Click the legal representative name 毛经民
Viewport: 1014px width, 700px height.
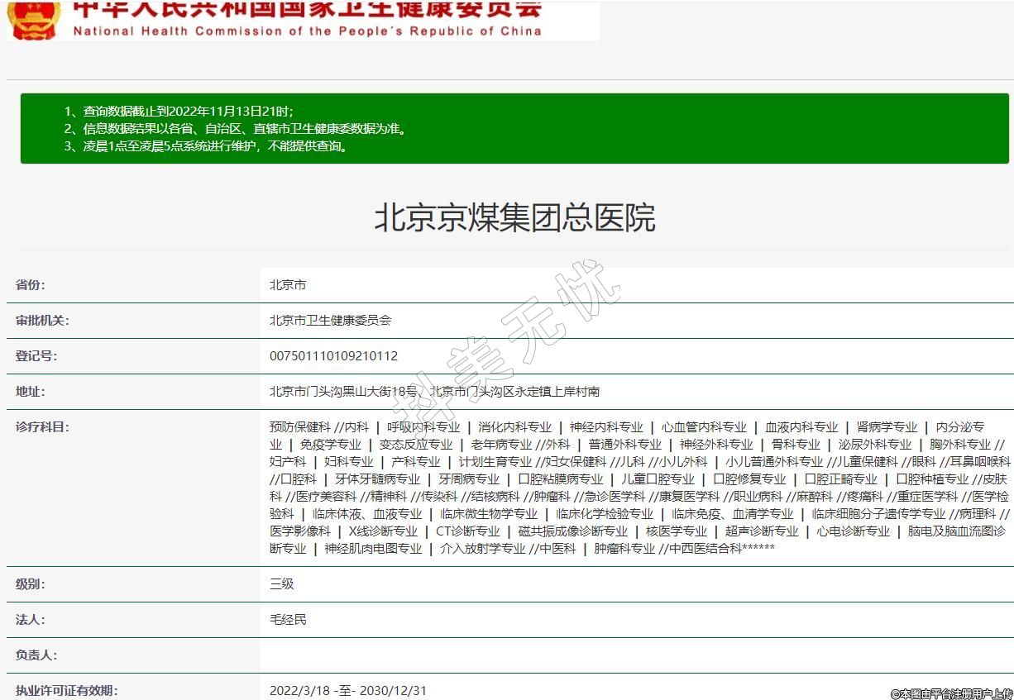[x=288, y=620]
